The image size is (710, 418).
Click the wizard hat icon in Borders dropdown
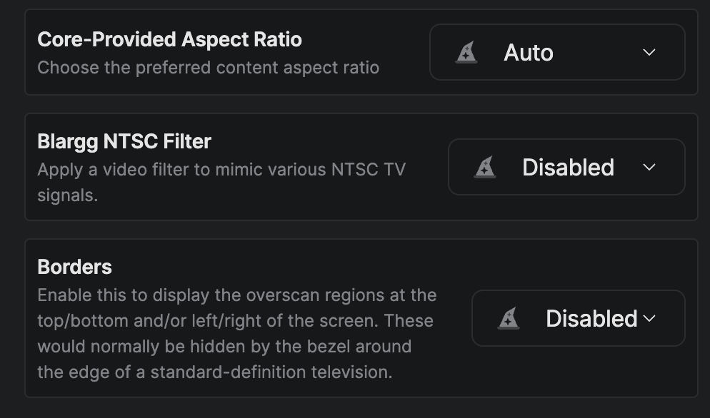click(509, 318)
